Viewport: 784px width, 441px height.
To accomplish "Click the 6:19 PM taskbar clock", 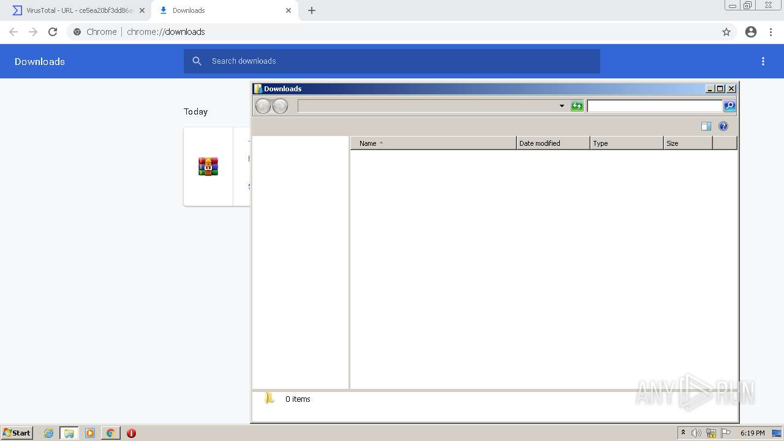I will pyautogui.click(x=752, y=433).
